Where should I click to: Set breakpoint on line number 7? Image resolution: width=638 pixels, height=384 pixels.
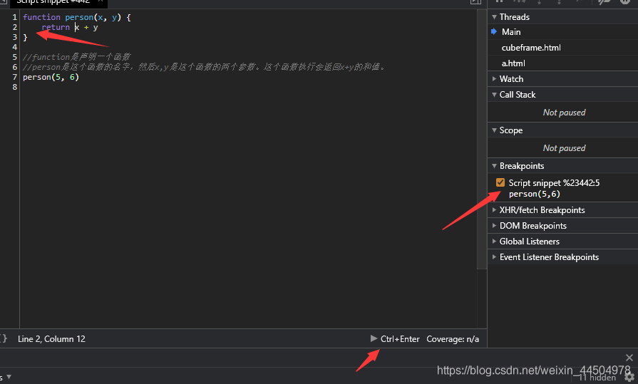[x=15, y=77]
